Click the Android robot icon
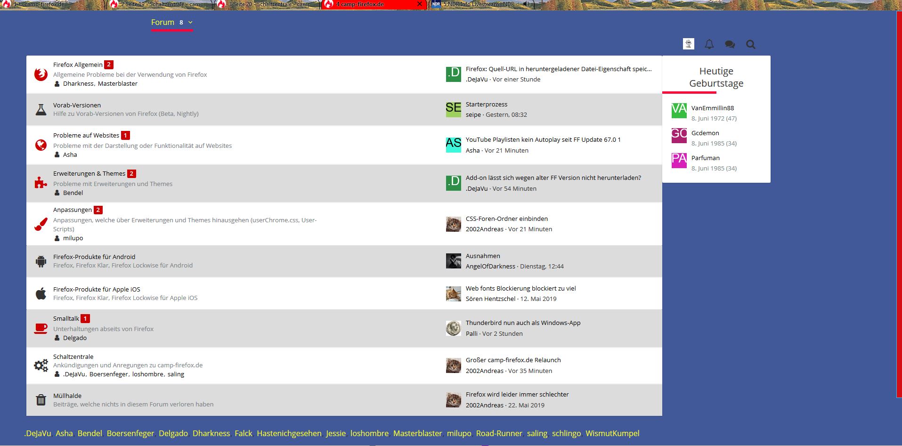This screenshot has width=902, height=446. [41, 261]
